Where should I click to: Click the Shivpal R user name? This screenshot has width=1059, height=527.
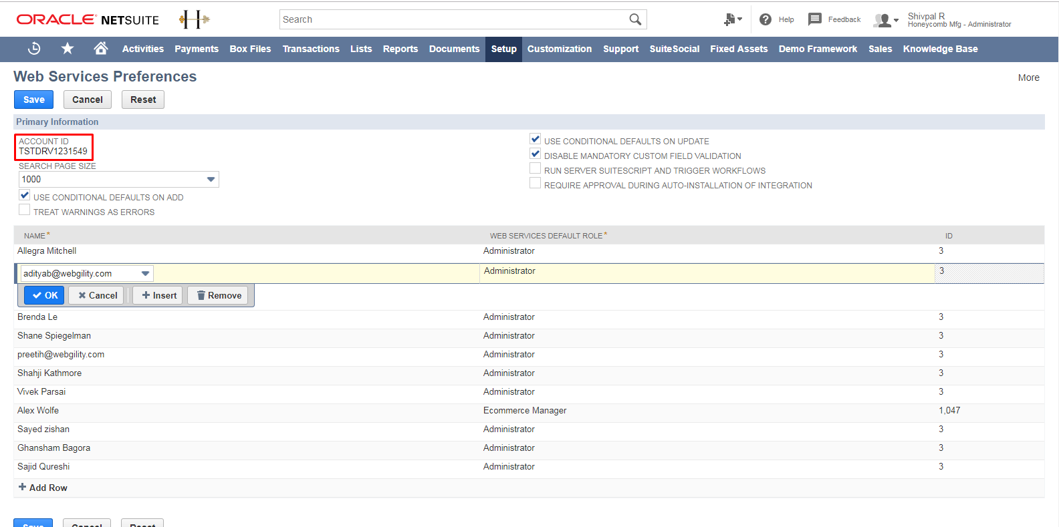tap(926, 16)
